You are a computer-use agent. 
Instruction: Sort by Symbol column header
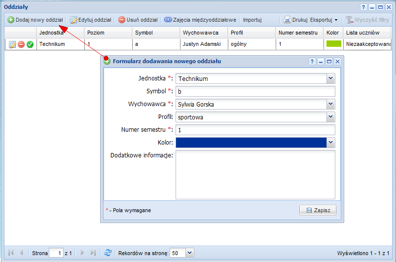(156, 33)
